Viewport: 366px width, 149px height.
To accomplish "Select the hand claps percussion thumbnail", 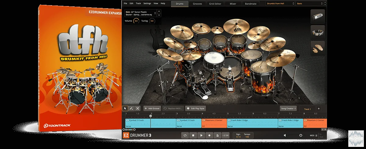I will tap(318, 48).
